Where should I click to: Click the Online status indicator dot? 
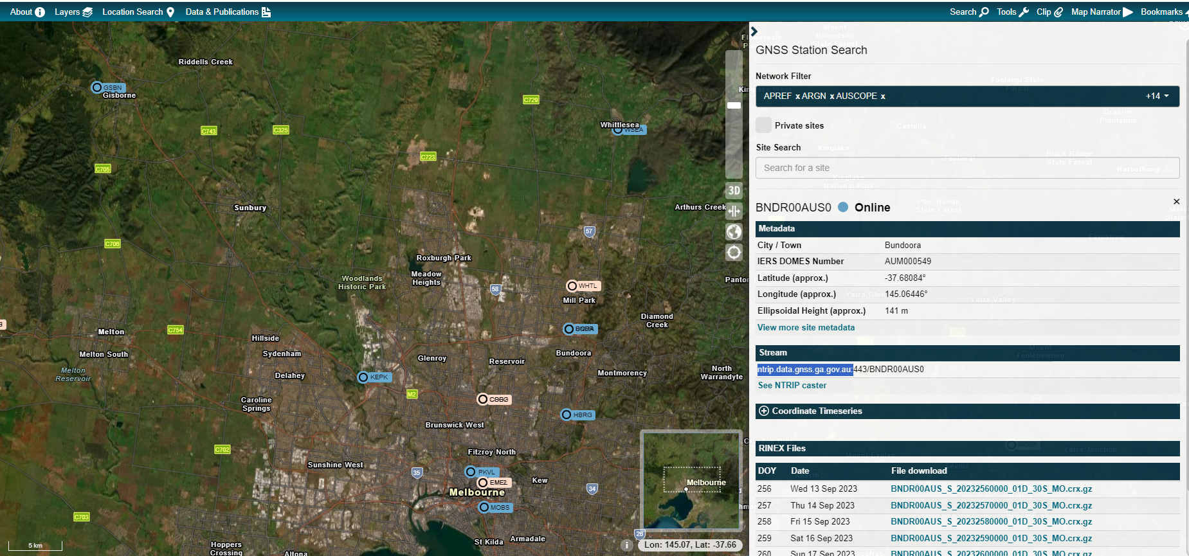(x=843, y=207)
